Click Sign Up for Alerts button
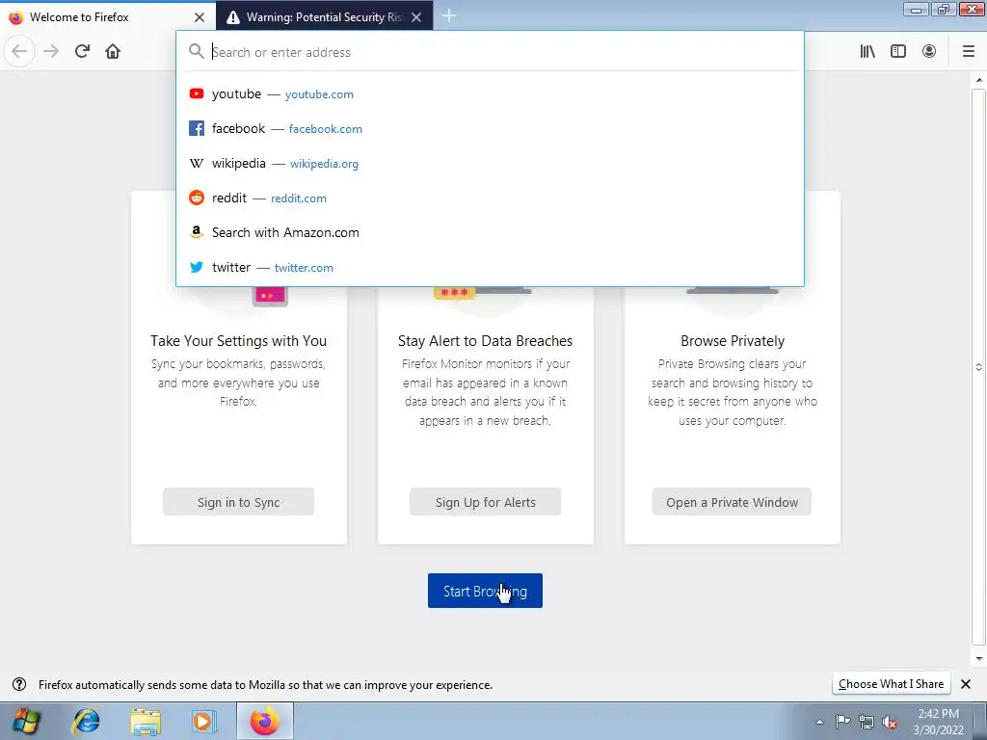 coord(486,501)
